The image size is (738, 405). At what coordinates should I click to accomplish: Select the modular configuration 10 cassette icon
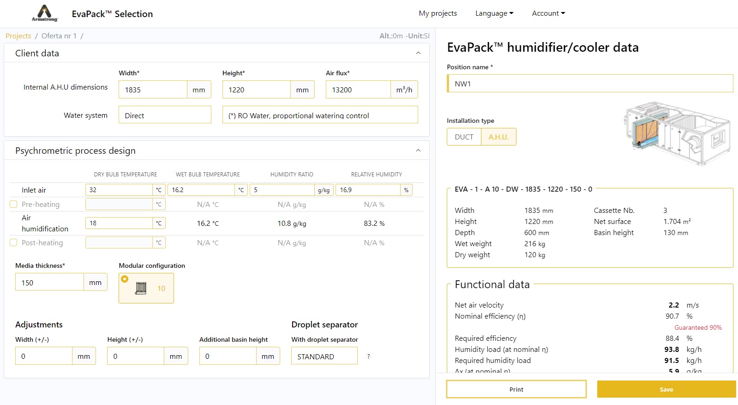pyautogui.click(x=141, y=288)
